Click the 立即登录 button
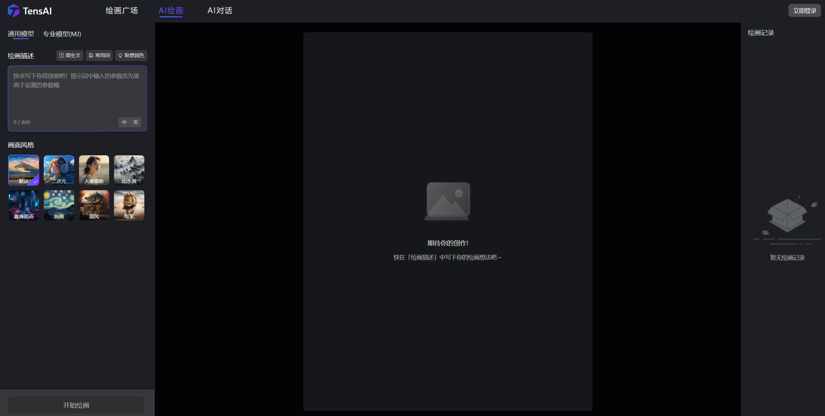The height and width of the screenshot is (416, 825). tap(805, 10)
